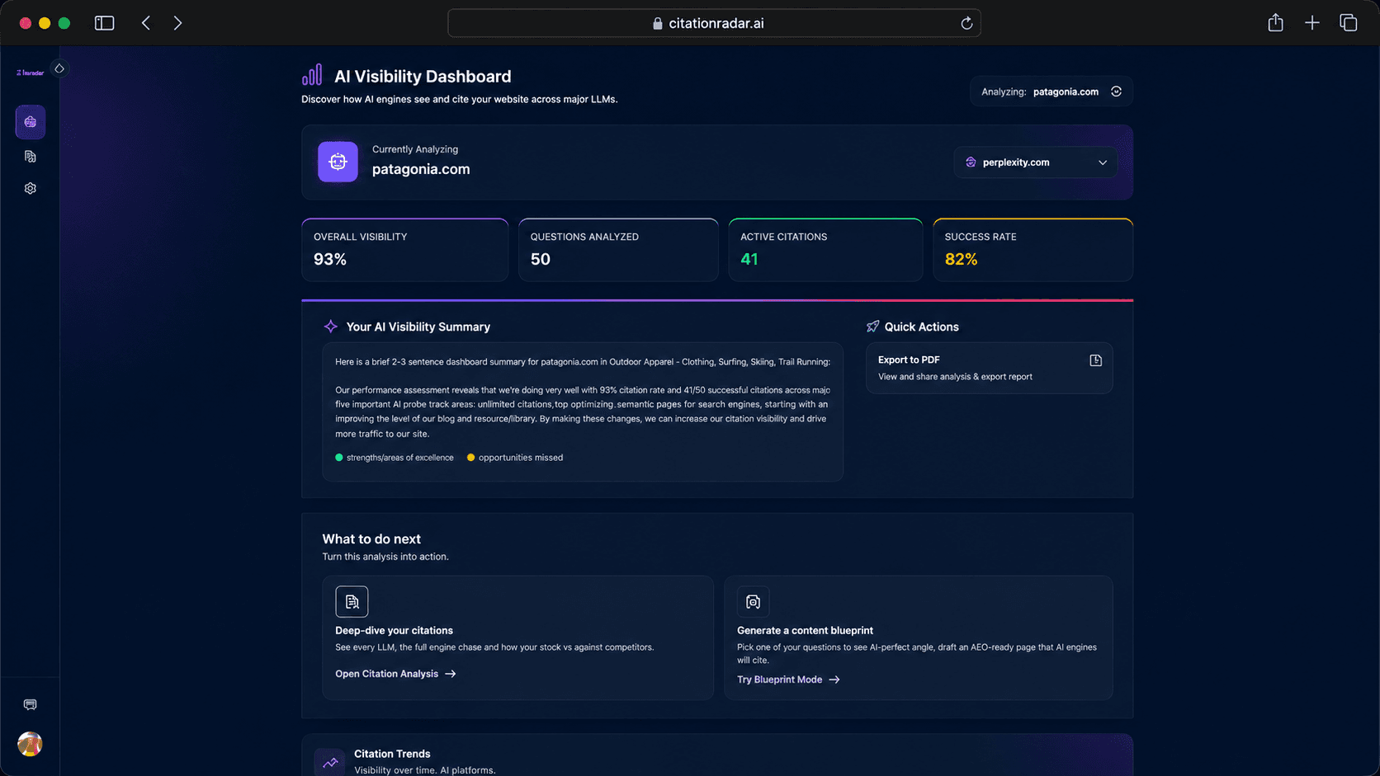The image size is (1380, 776).
Task: Go back in browser history
Action: [146, 23]
